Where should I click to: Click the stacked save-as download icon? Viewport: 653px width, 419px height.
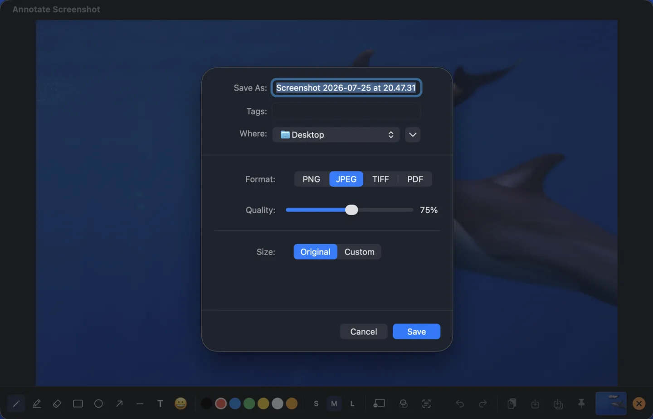tap(558, 403)
